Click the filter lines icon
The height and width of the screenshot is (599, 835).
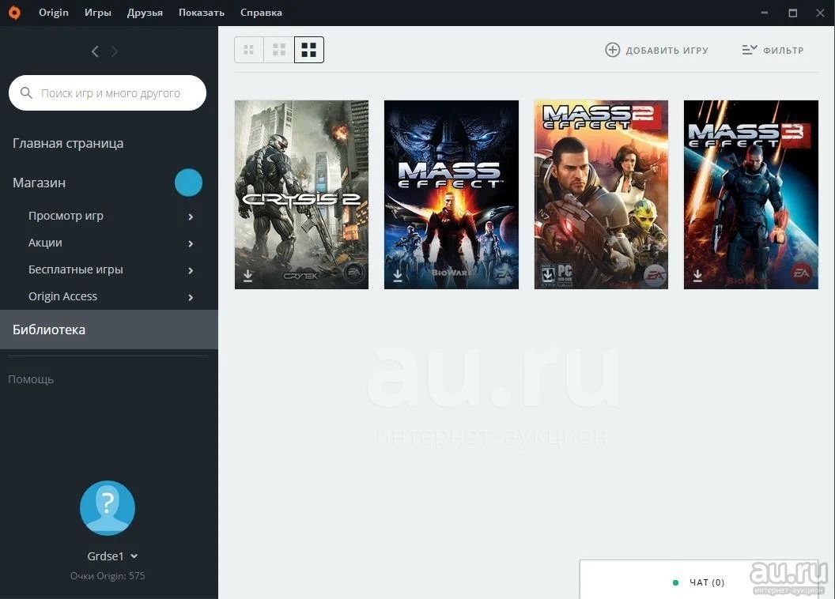[x=750, y=50]
